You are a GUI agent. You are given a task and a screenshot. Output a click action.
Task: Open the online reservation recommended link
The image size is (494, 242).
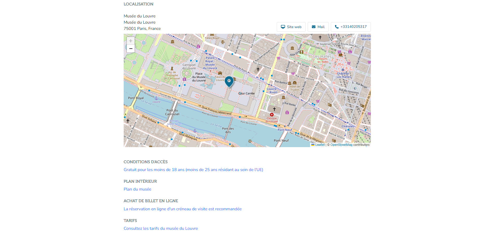[183, 209]
